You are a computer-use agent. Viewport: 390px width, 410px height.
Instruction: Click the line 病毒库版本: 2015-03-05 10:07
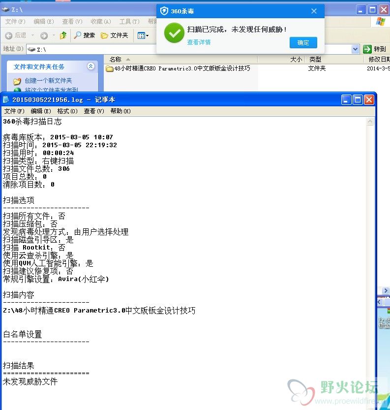[58, 137]
